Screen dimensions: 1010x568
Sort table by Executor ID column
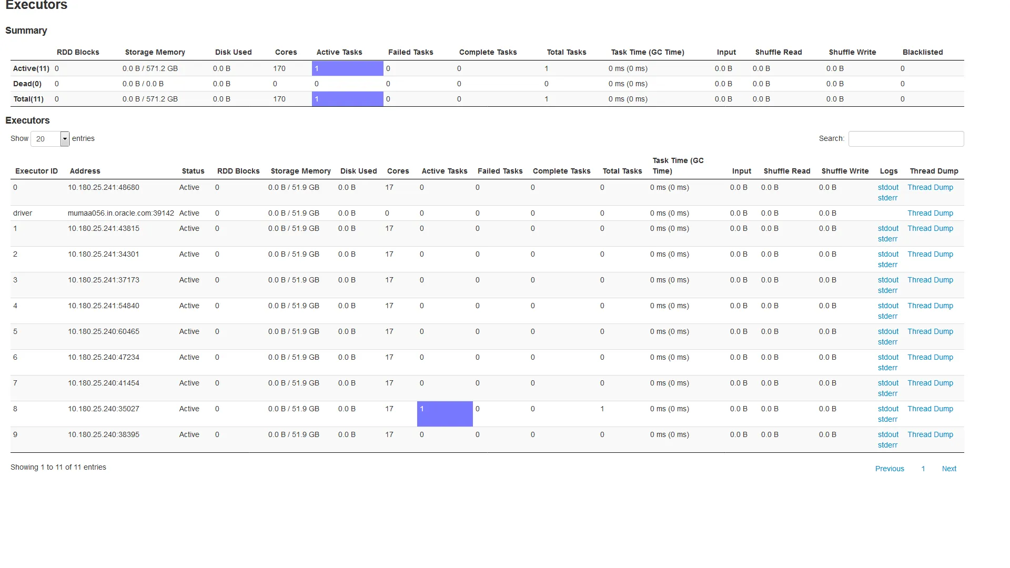click(x=36, y=171)
